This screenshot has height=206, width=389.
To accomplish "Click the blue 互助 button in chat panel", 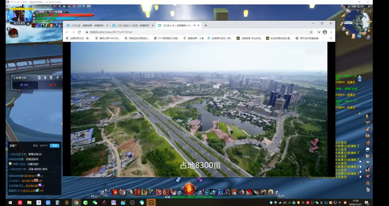I will pos(54,146).
